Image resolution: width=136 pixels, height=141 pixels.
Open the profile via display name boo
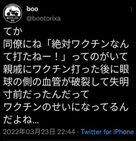32,9
